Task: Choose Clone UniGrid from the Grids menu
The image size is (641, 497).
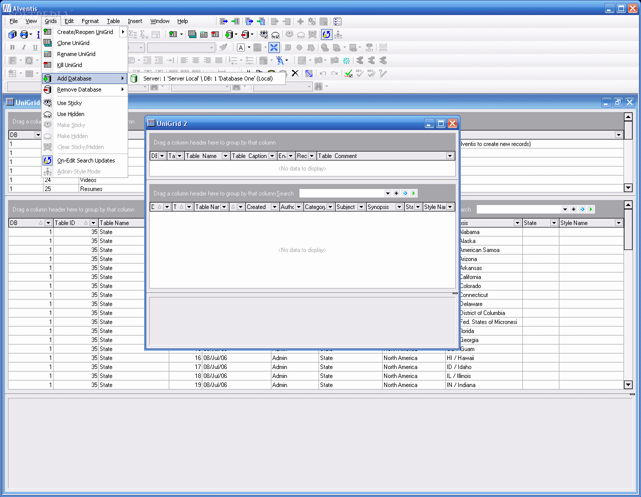Action: (x=84, y=43)
